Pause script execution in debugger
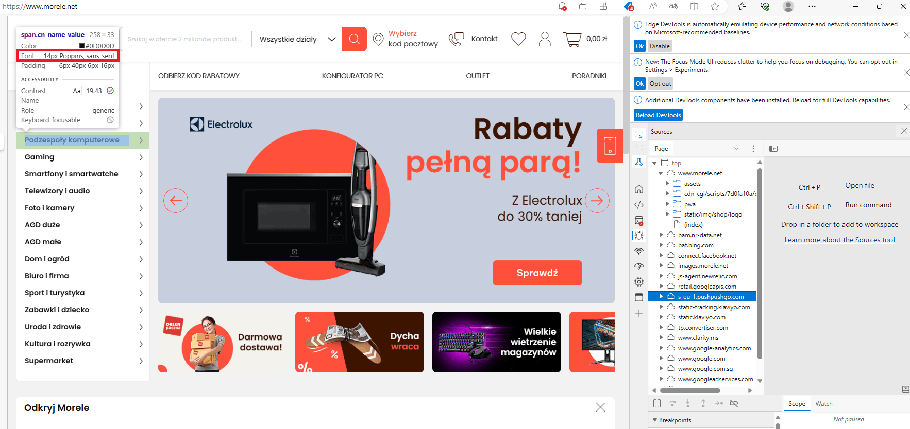 657,404
